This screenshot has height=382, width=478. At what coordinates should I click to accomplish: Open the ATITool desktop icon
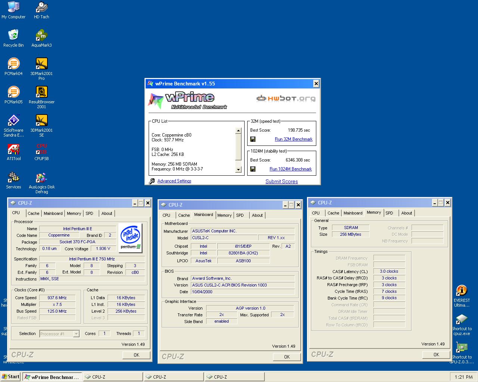pos(13,152)
